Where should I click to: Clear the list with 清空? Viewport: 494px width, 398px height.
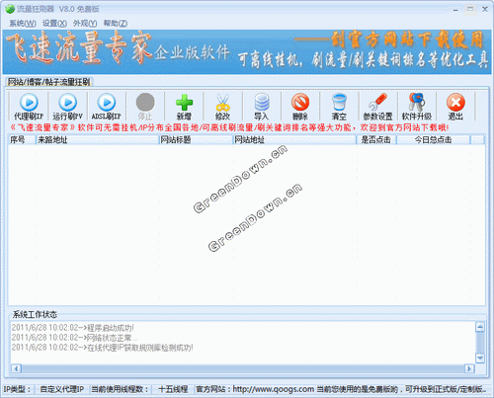[339, 107]
